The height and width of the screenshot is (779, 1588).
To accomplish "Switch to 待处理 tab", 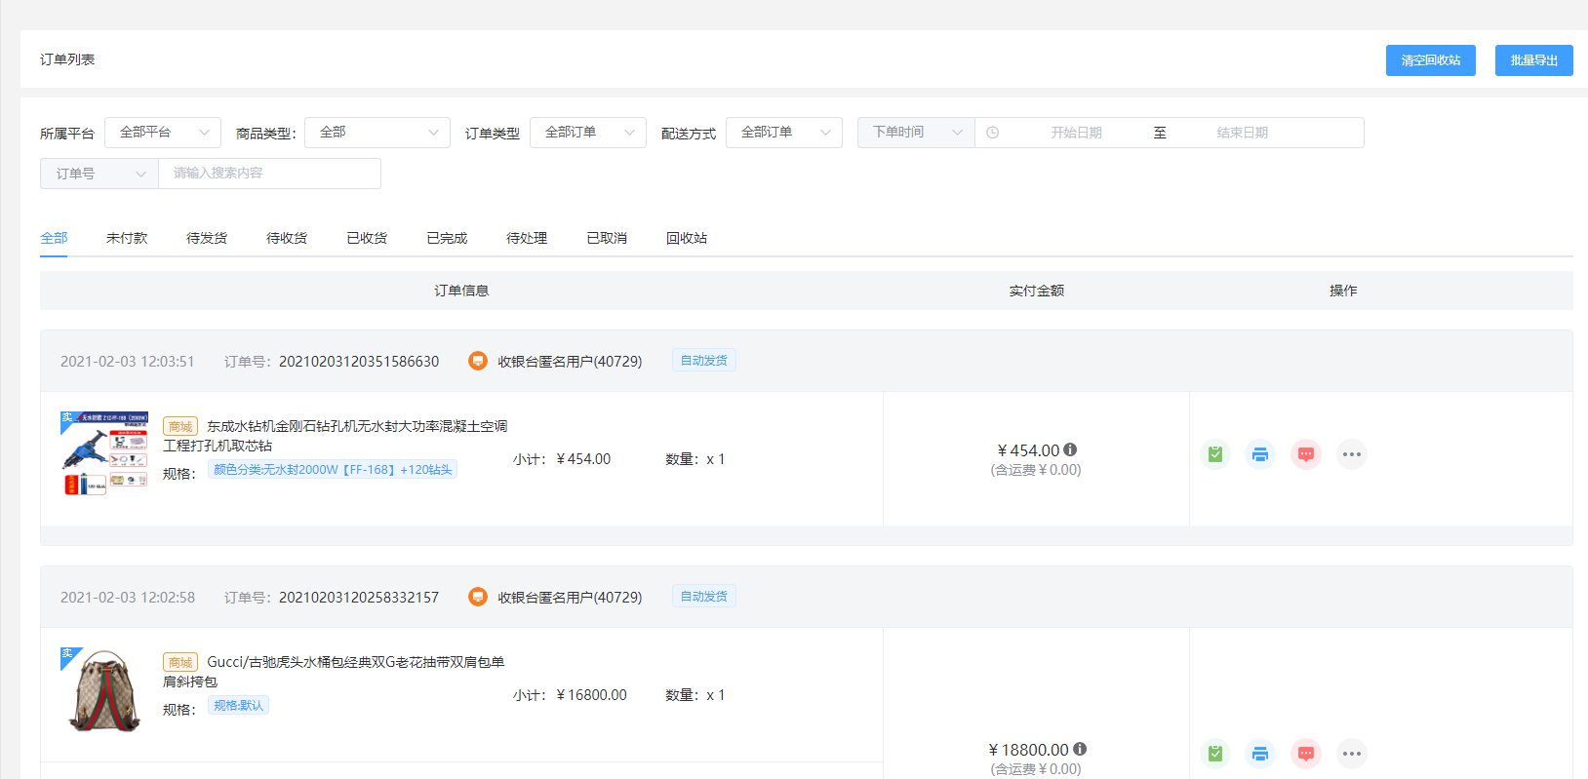I will (527, 238).
